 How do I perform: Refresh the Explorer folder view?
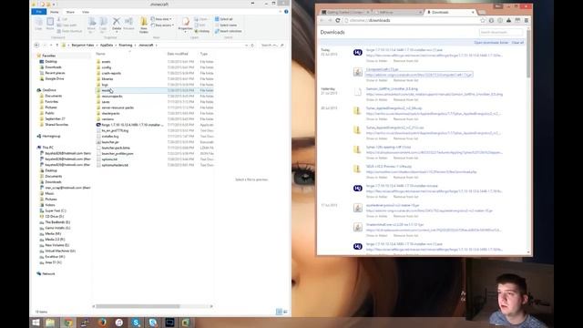click(252, 45)
